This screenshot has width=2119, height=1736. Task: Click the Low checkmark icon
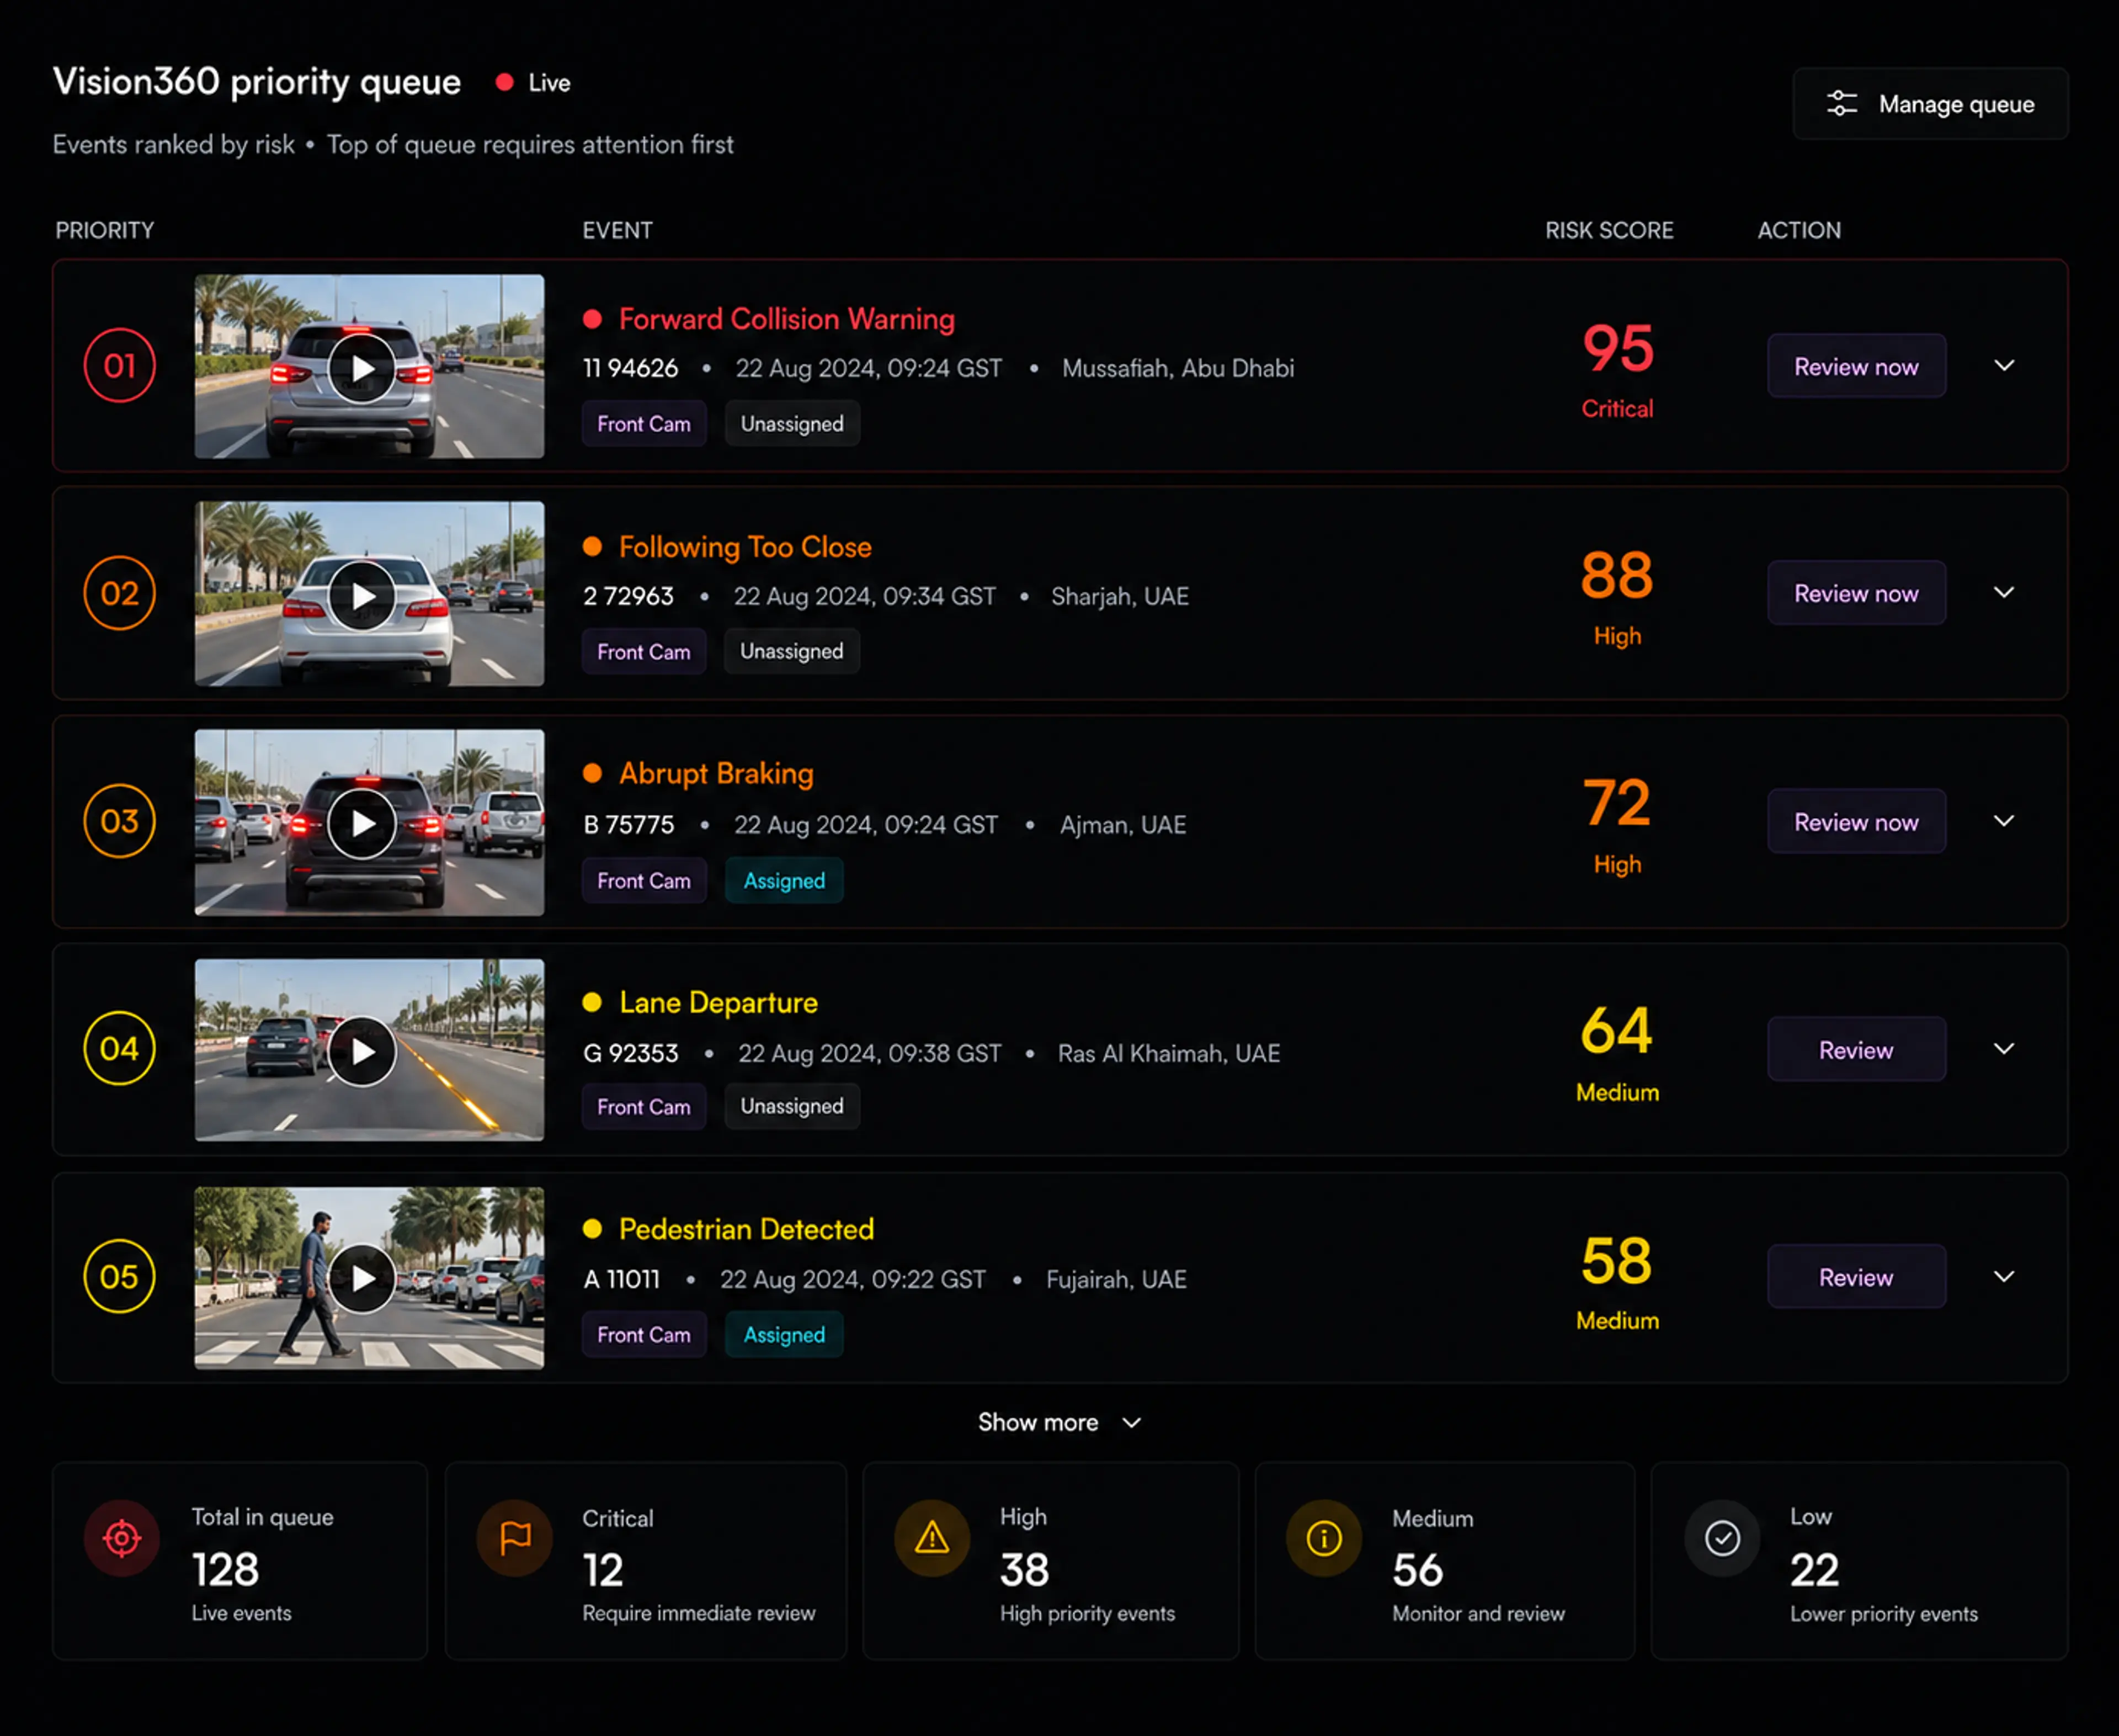pos(1722,1538)
